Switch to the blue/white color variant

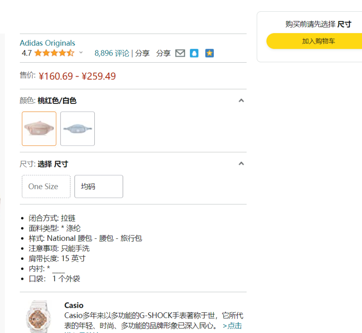[x=77, y=129]
